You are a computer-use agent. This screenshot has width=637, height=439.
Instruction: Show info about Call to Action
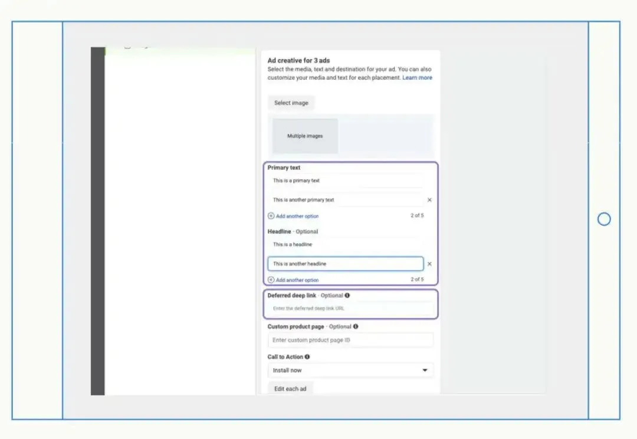(x=307, y=357)
